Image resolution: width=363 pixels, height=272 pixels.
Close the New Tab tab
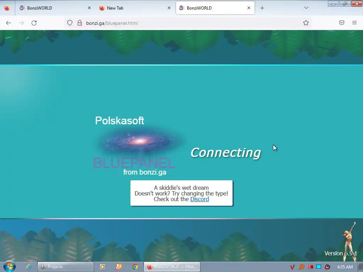pyautogui.click(x=169, y=8)
